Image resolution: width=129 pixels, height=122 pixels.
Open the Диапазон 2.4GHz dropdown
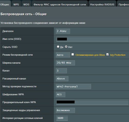63,31
